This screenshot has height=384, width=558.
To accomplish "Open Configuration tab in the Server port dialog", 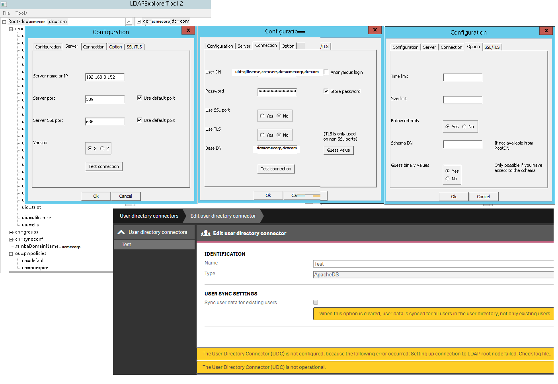I will click(x=48, y=47).
